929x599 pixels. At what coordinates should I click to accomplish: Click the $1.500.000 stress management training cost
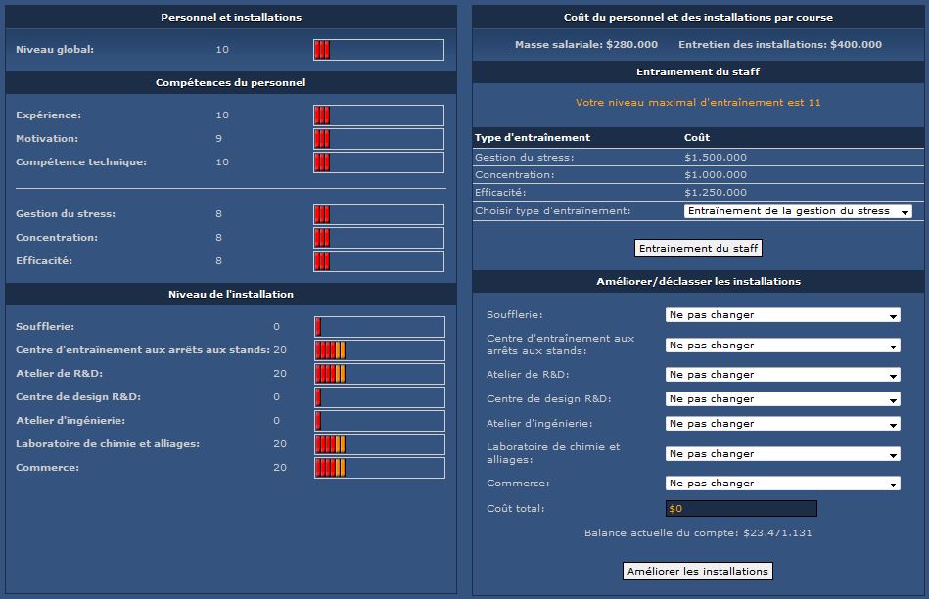click(716, 158)
